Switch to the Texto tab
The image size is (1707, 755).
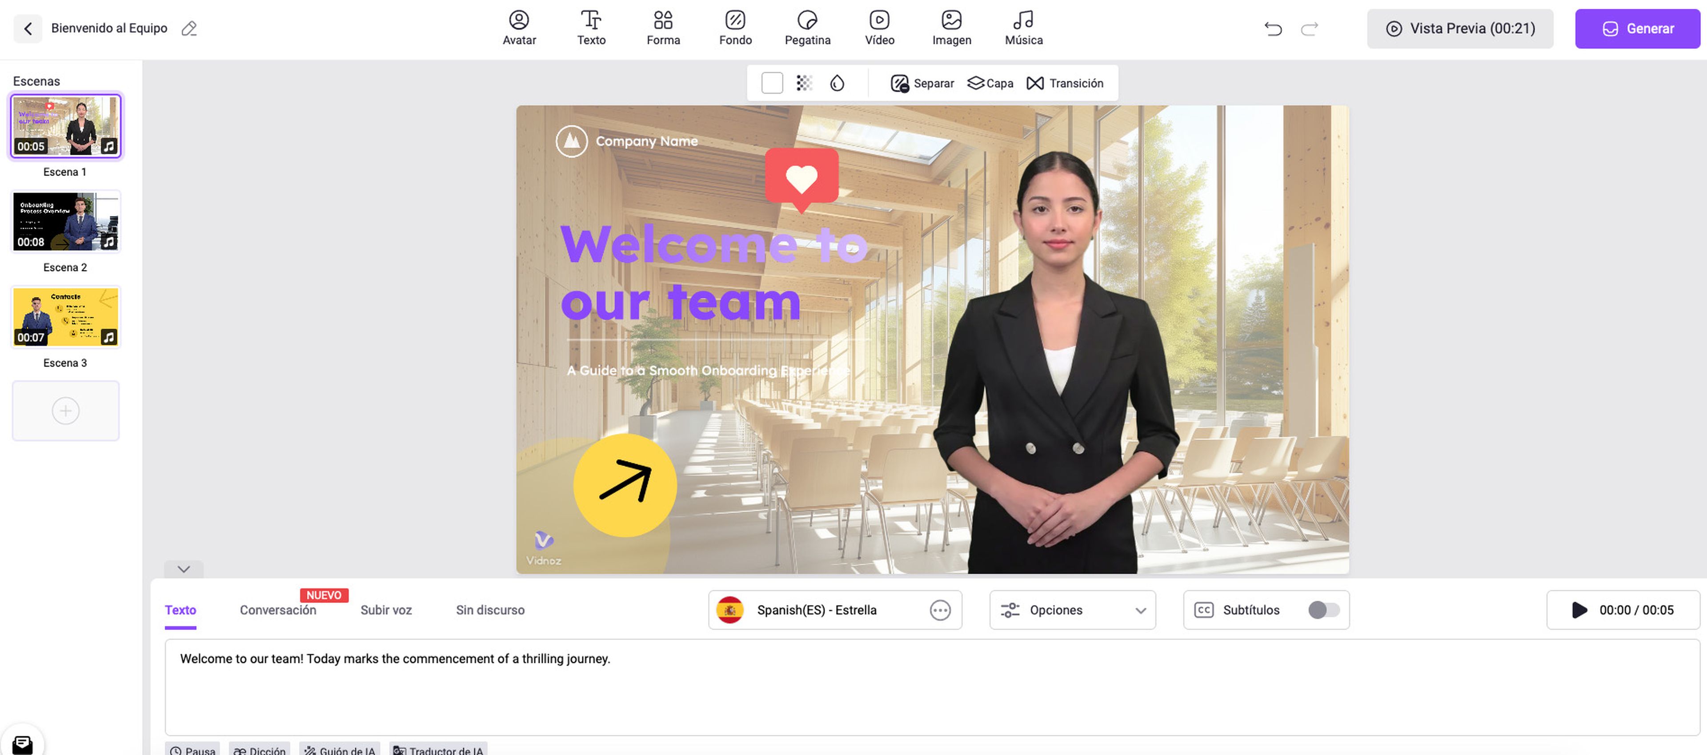point(180,610)
